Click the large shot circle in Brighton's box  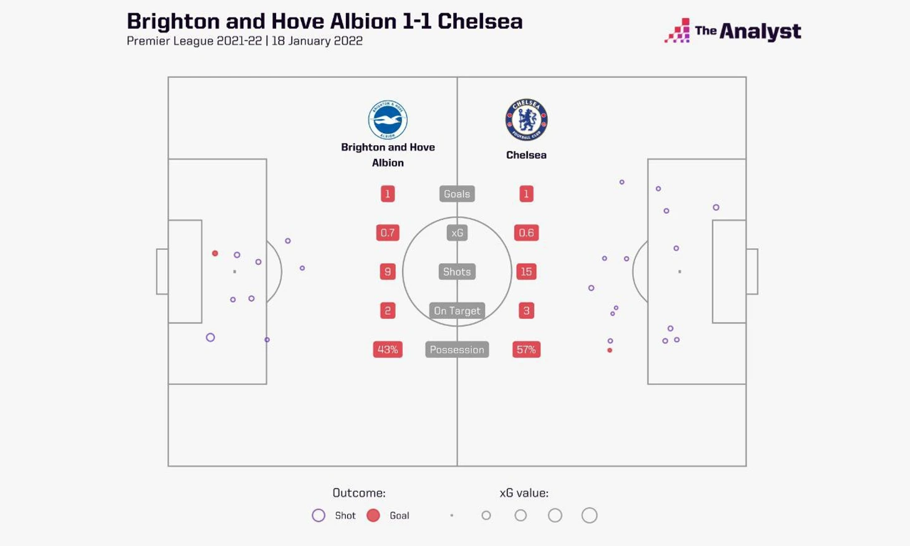tap(211, 338)
